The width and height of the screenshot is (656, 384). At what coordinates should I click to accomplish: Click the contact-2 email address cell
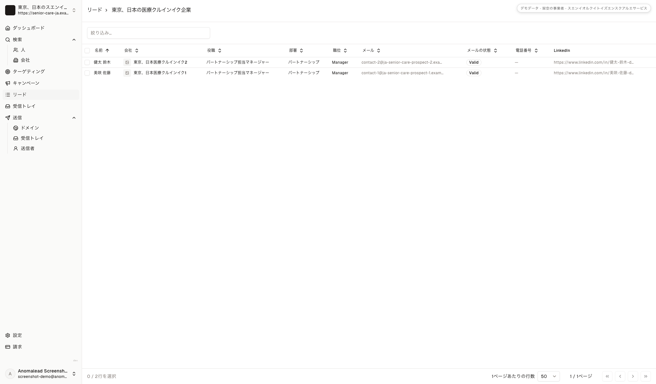pyautogui.click(x=402, y=62)
